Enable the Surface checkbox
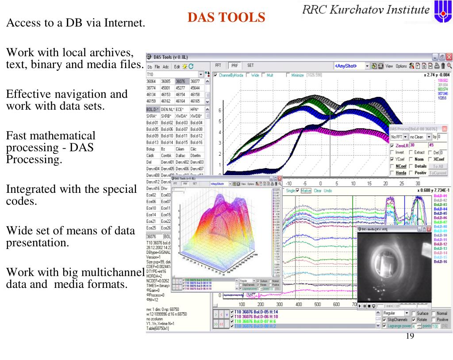The height and width of the screenshot is (360, 453). [x=414, y=314]
